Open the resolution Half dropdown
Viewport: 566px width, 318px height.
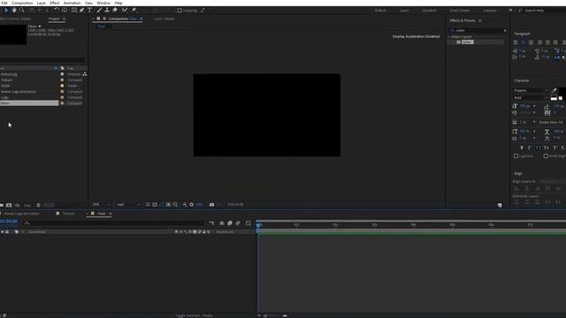[128, 204]
